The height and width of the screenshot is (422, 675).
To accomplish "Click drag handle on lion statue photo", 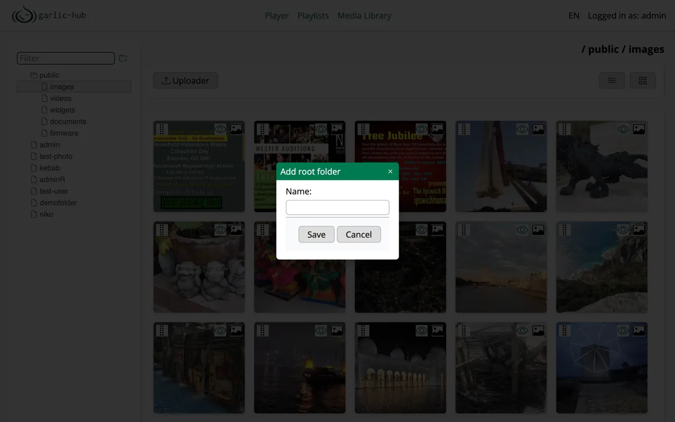I will click(564, 129).
